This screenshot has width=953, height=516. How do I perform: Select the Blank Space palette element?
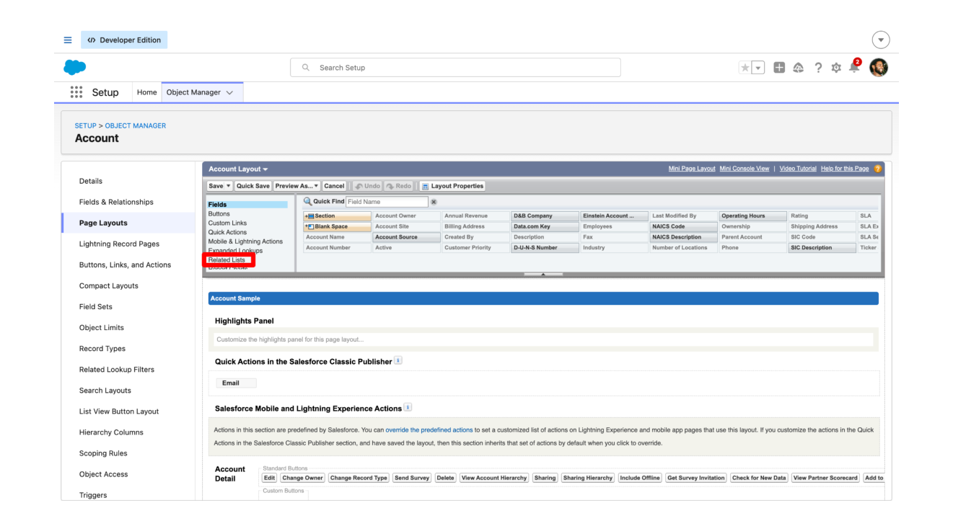pyautogui.click(x=337, y=226)
